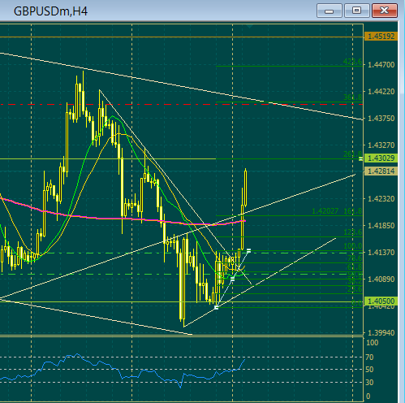This screenshot has height=403, width=405.
Task: Select the Fibonacci 361.8 level label
Action: pos(352,97)
